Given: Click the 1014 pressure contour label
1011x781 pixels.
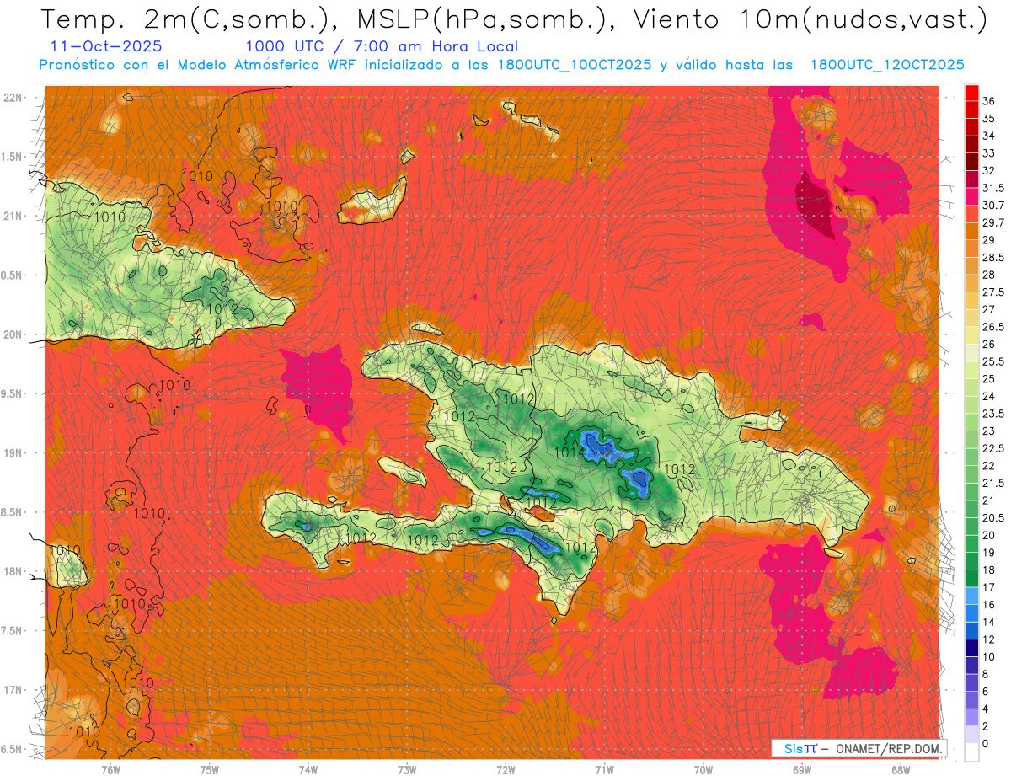Looking at the screenshot, I should click(x=571, y=452).
